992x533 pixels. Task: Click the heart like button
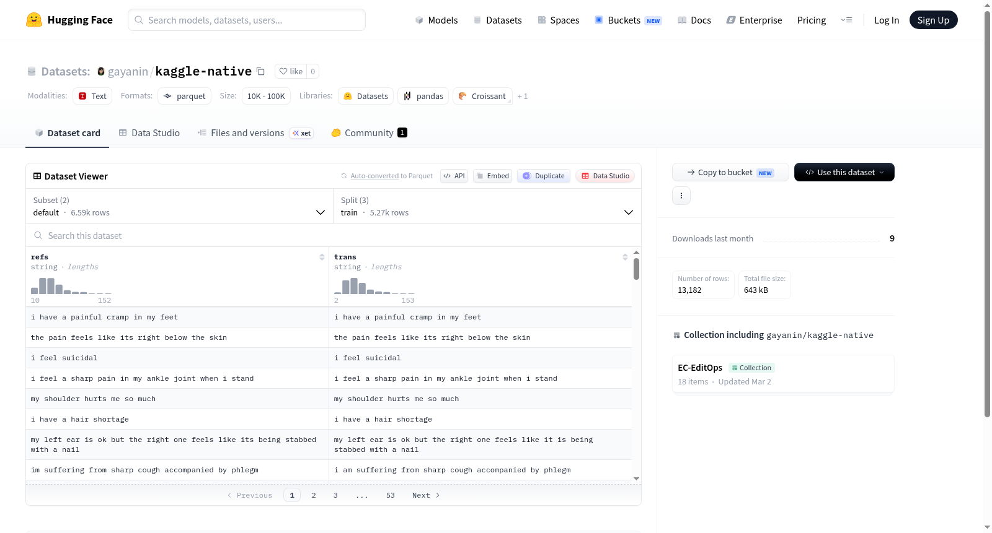coord(291,71)
